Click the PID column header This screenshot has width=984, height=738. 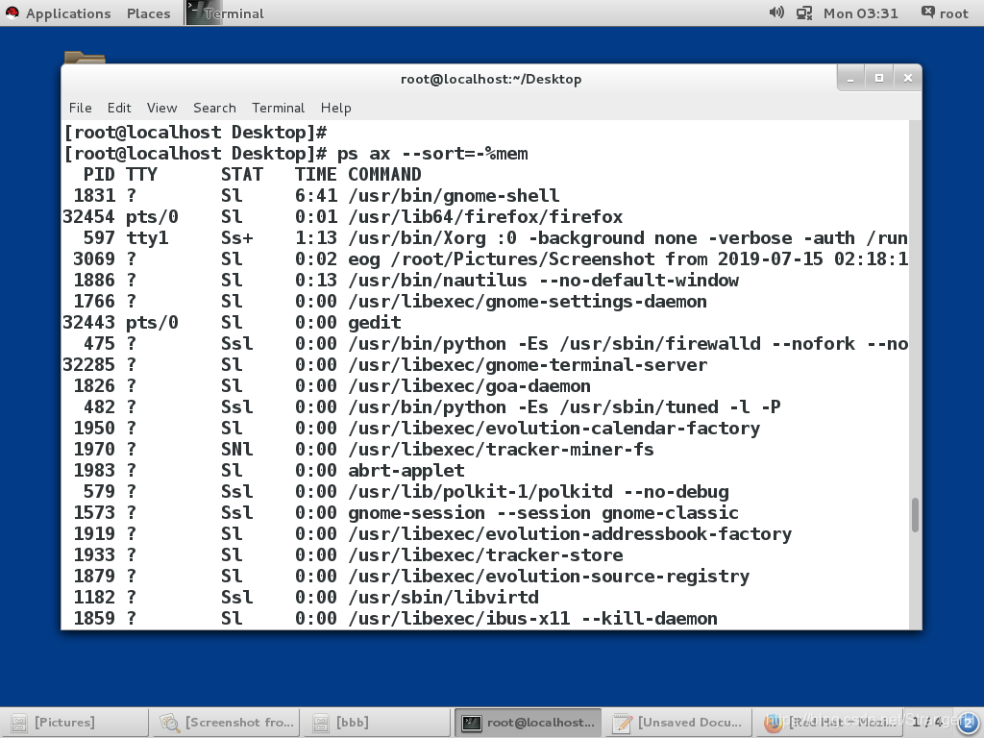(x=99, y=175)
